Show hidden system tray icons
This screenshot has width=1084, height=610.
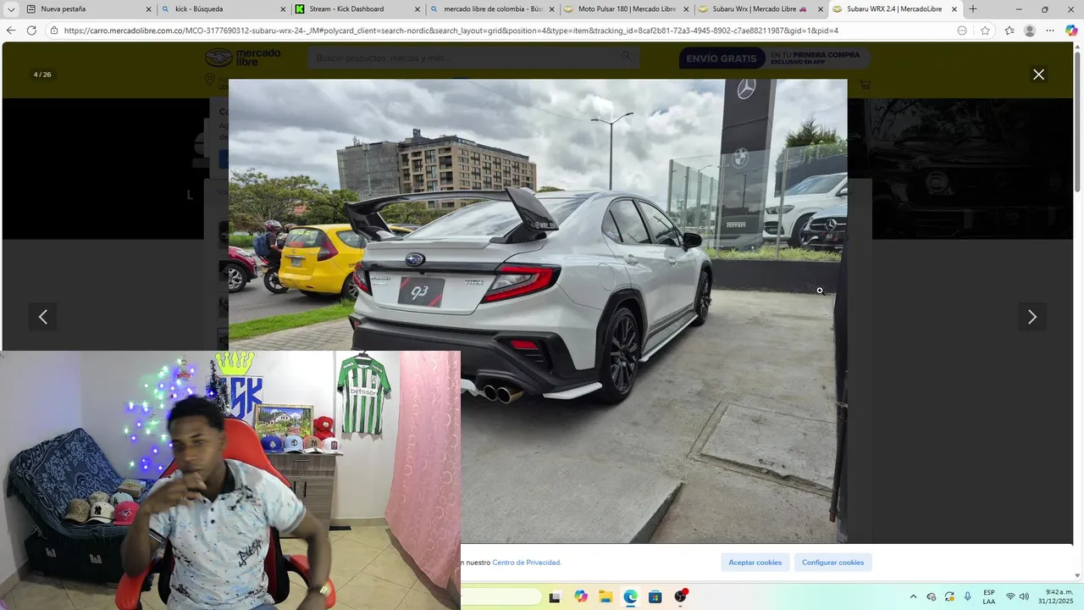[913, 597]
